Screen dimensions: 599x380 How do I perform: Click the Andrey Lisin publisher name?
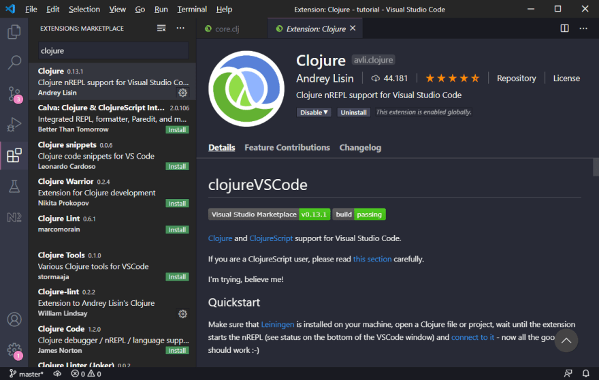(325, 78)
